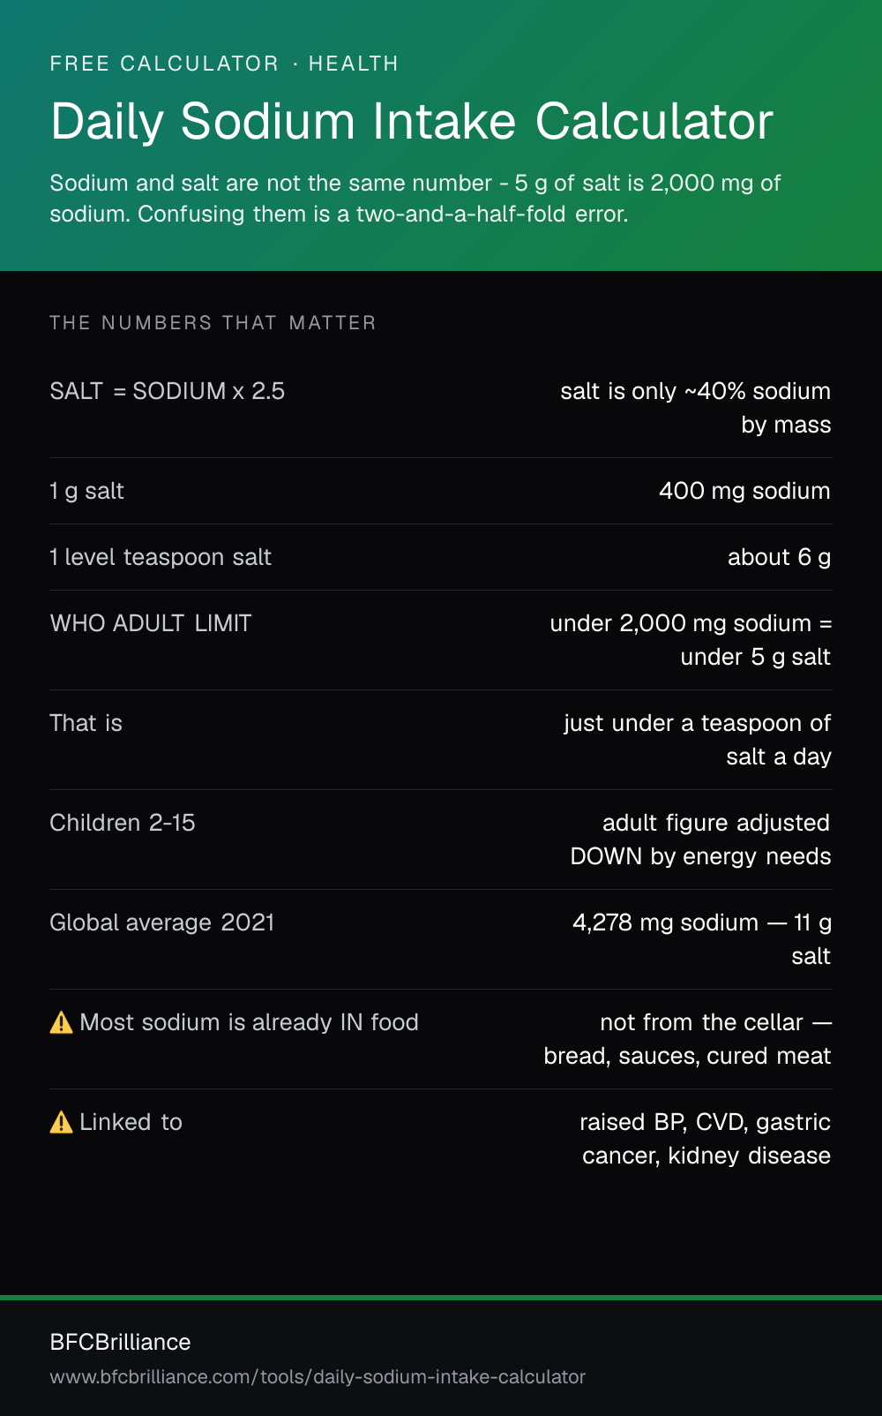Click the header subtitle about sodium and salt
This screenshot has height=1416, width=882.
tap(415, 199)
